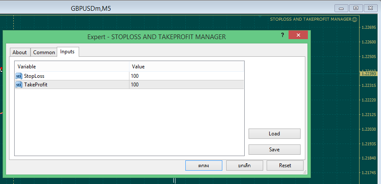
Task: Click the chart shift triangle marker
Action: pos(260,17)
